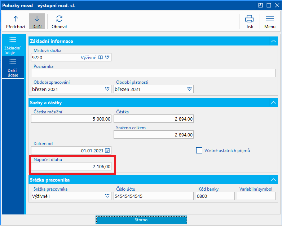Click the Kód banky field 0800
Screen dimensions: 282x226
(x=215, y=196)
